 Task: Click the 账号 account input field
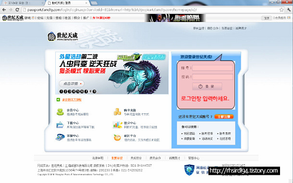(x=213, y=68)
